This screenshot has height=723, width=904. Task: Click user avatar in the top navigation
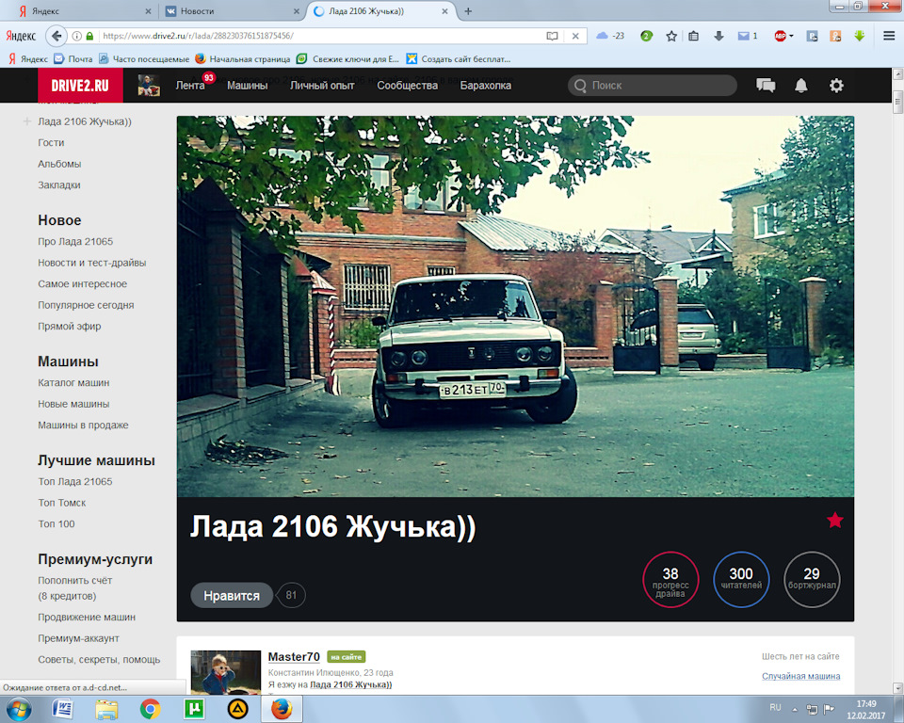coord(149,86)
